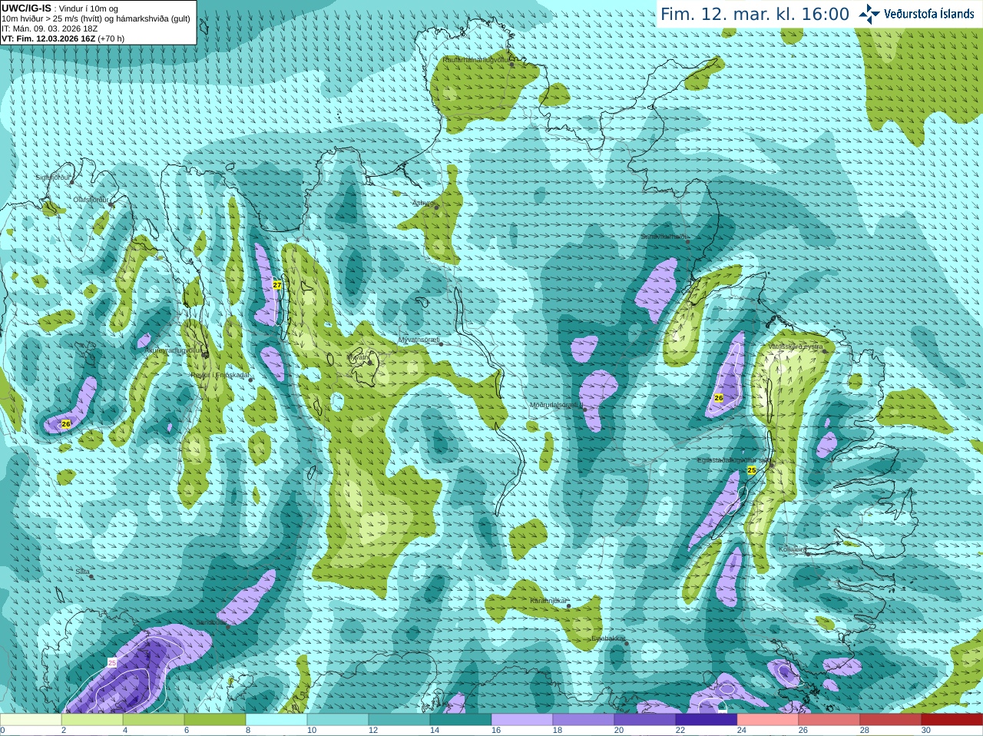Click the Ólafsfjörður station label
Screen dimensions: 983x736
point(90,200)
